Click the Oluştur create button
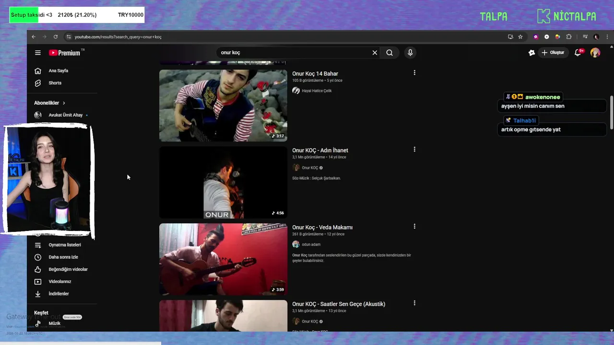This screenshot has width=614, height=345. coord(553,53)
